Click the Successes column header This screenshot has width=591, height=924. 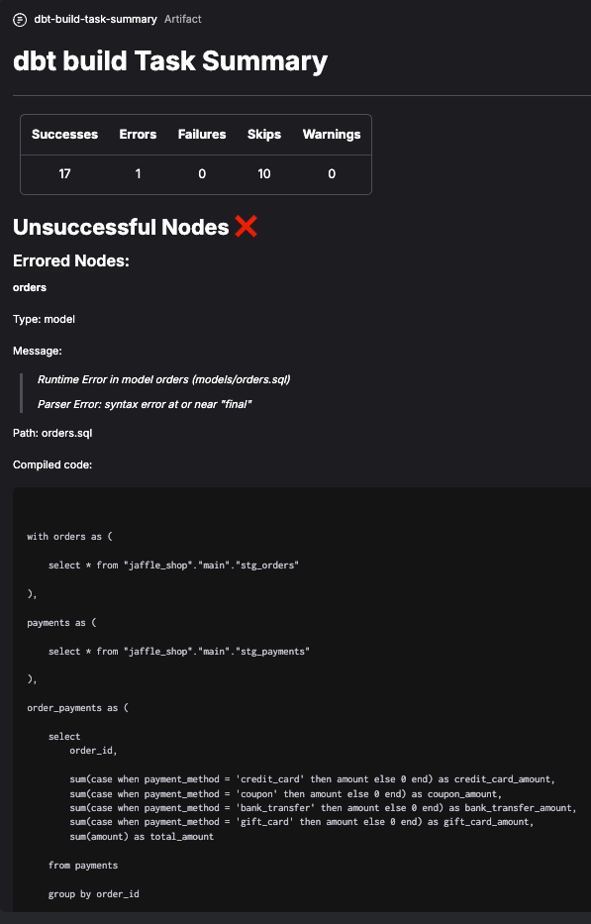(64, 135)
